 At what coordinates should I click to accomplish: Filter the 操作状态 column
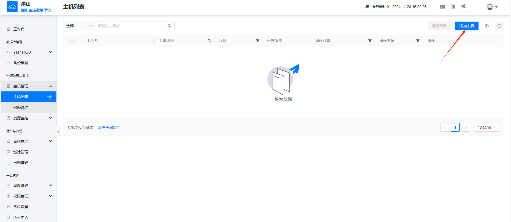click(x=370, y=41)
